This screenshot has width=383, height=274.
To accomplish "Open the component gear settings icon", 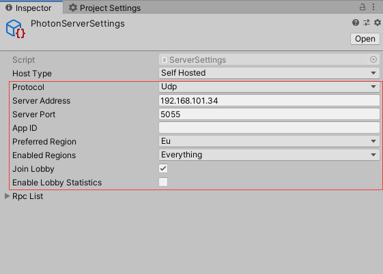I will pyautogui.click(x=378, y=22).
